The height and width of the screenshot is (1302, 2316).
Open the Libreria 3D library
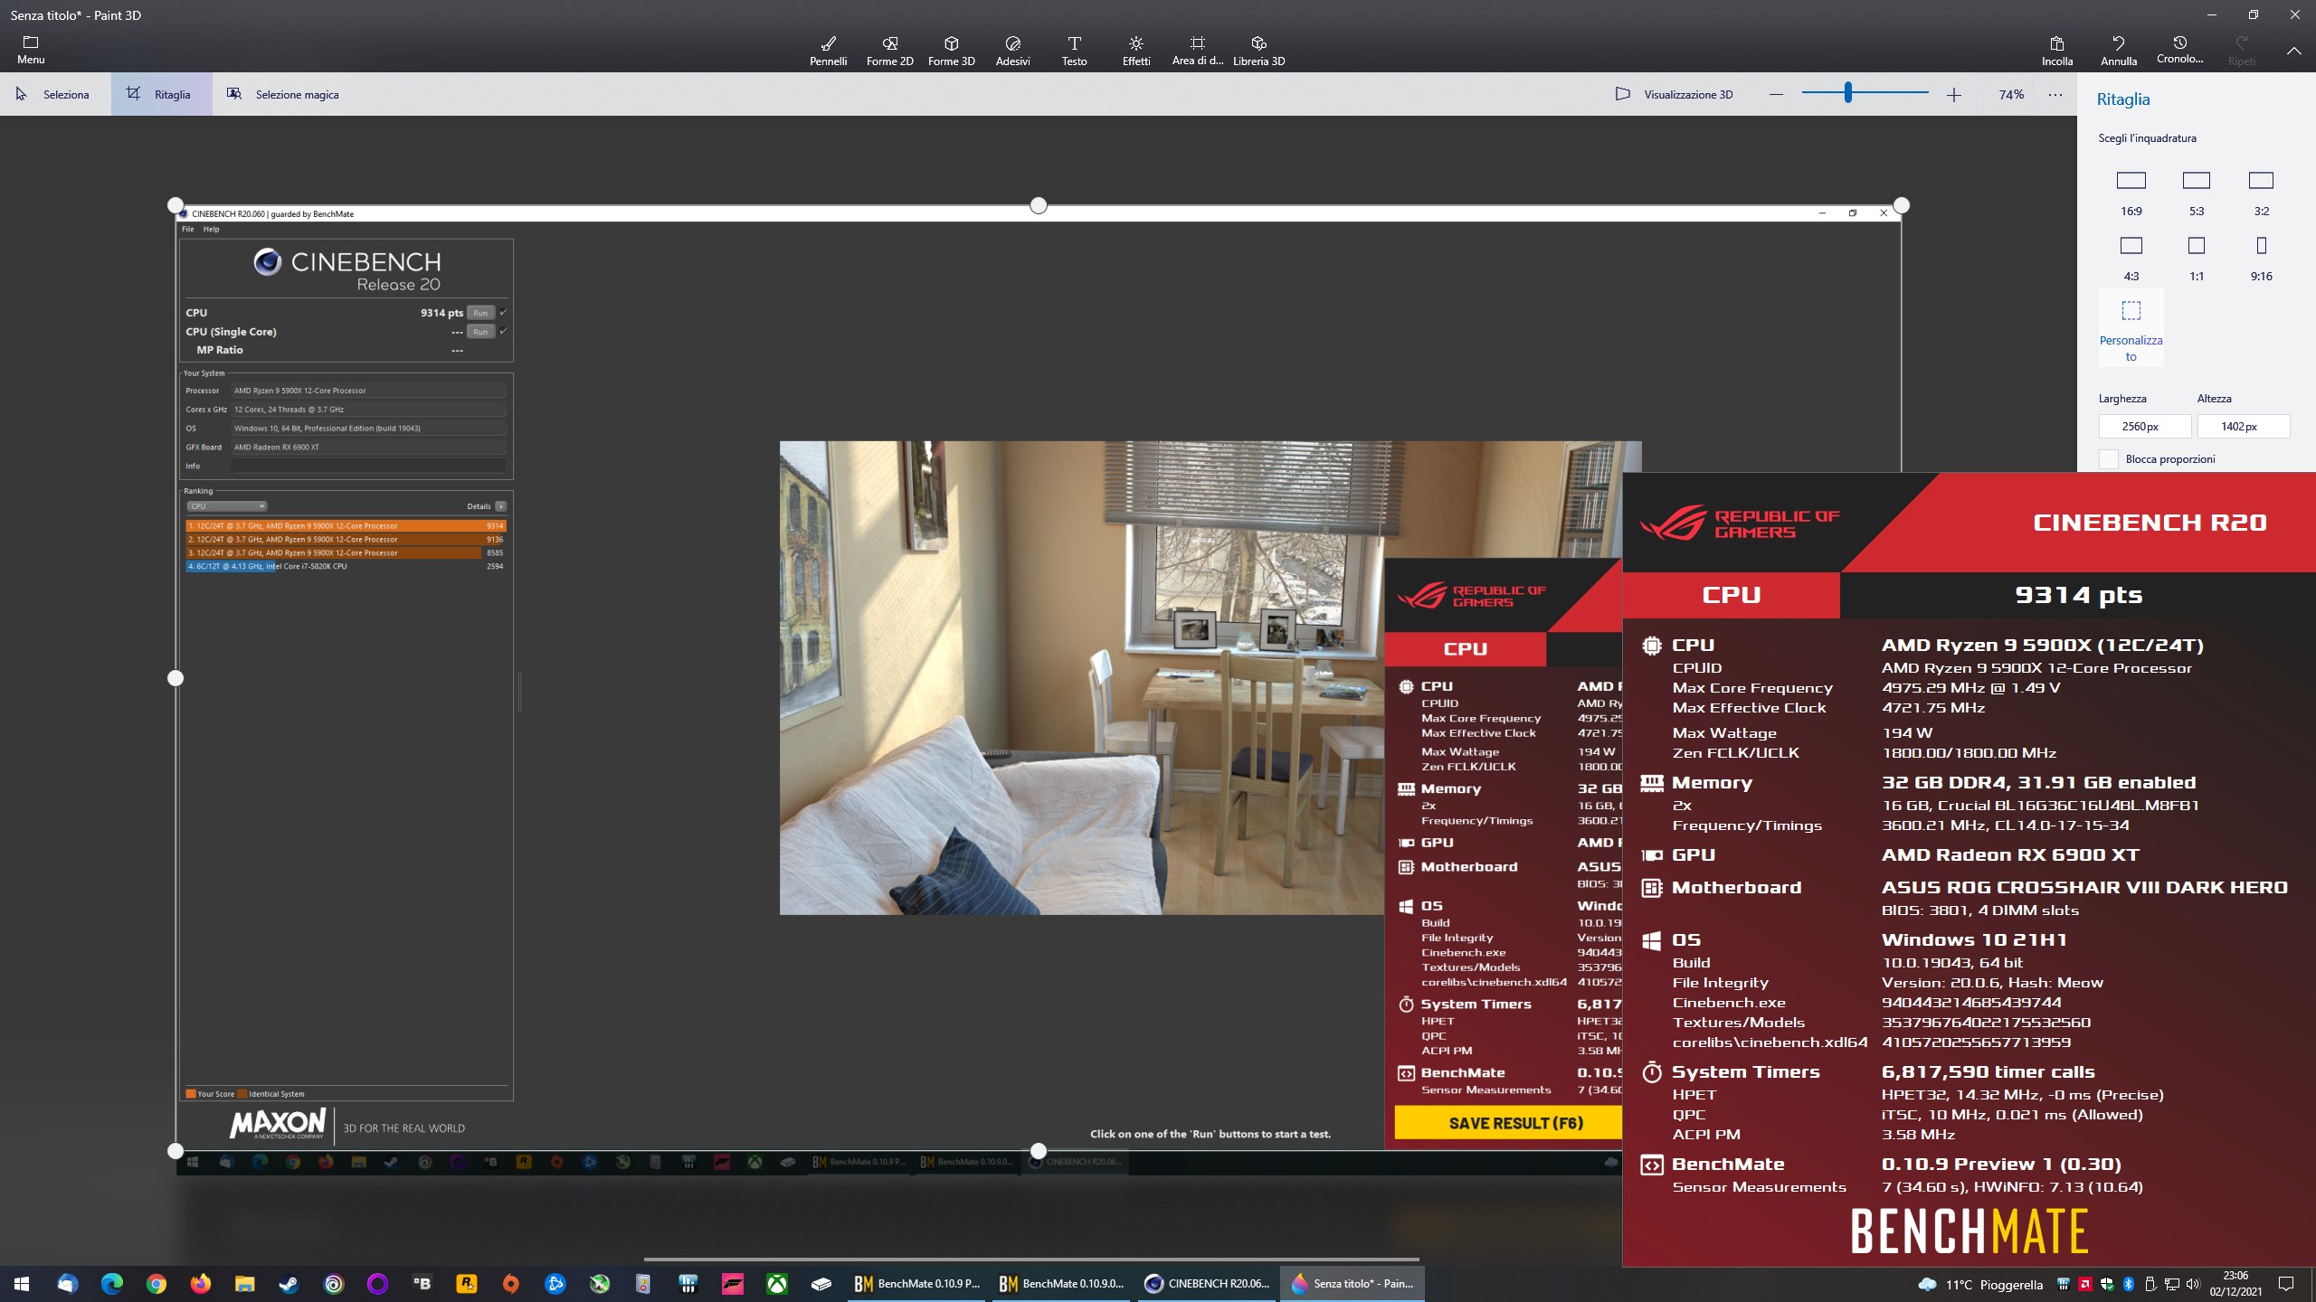tap(1258, 51)
